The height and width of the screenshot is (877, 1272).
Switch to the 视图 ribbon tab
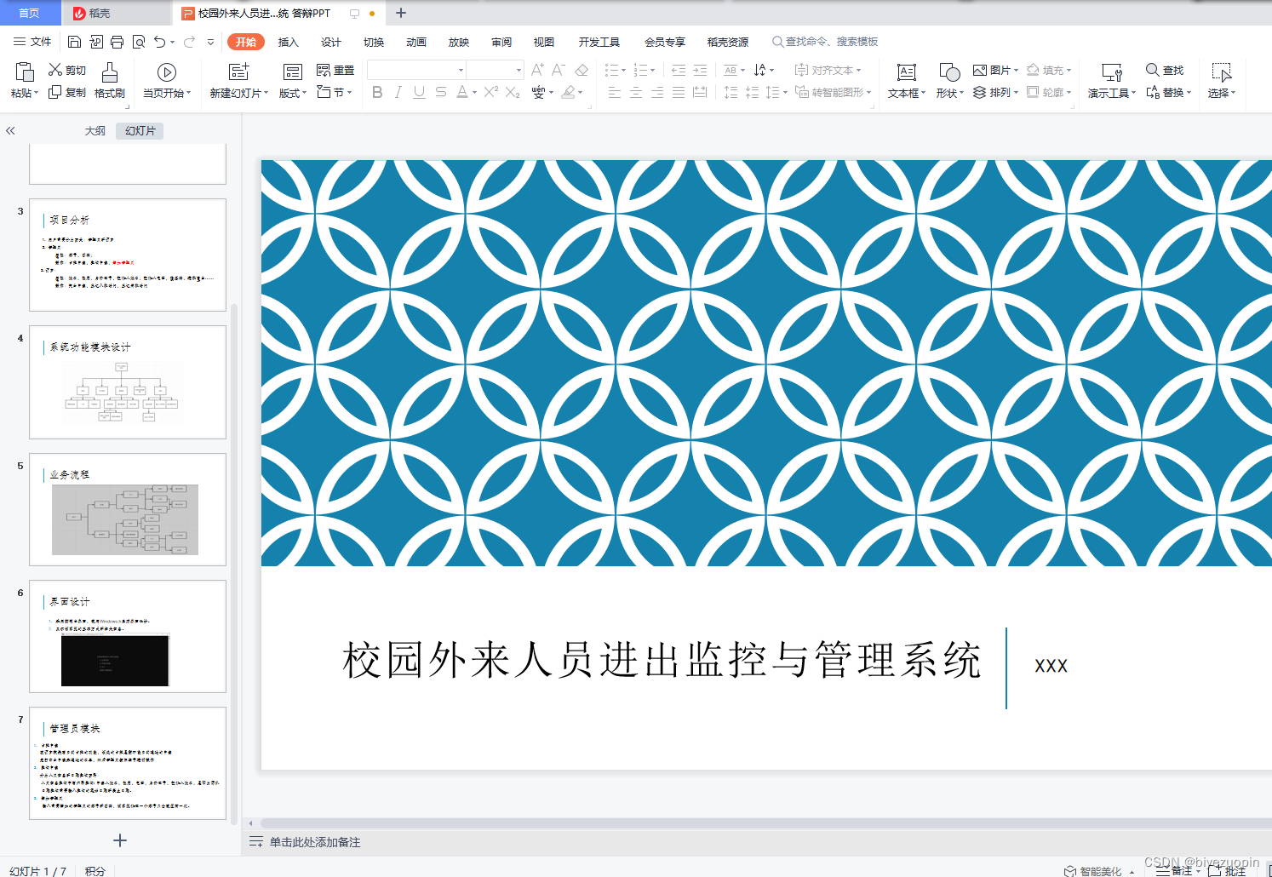pyautogui.click(x=544, y=42)
